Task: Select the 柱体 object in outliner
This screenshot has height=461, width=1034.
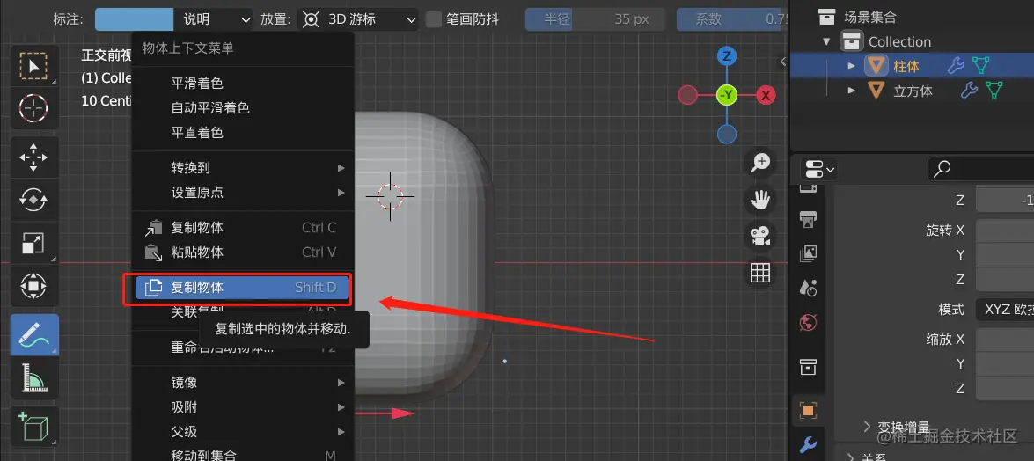Action: (x=906, y=66)
